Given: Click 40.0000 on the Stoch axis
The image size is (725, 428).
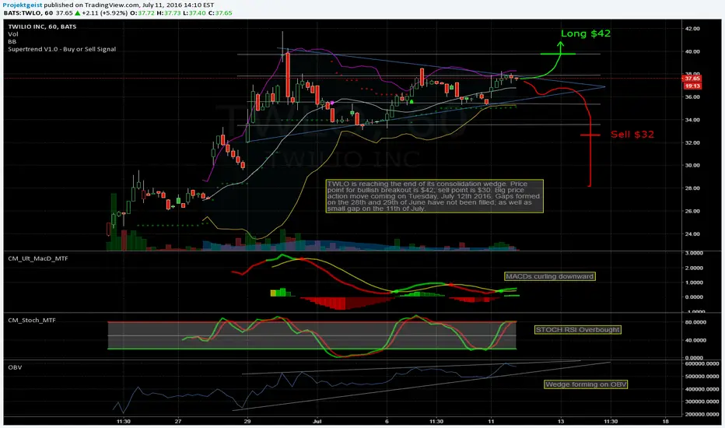Looking at the screenshot, I should point(695,341).
